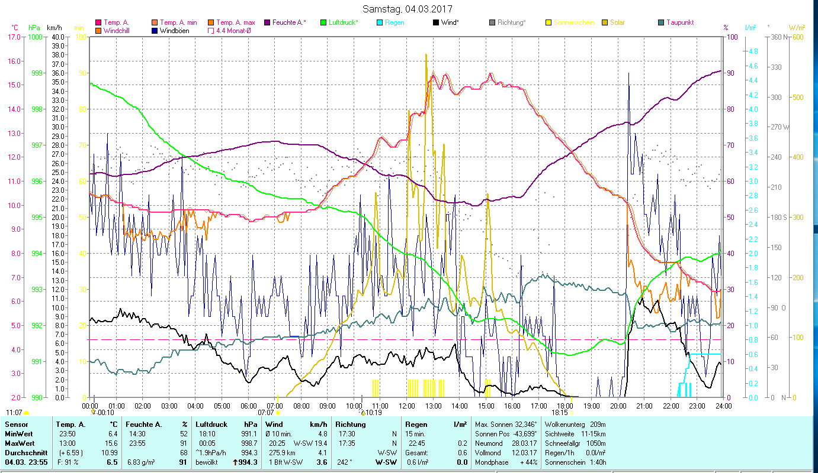Click the 242 ° wind direction value
The height and width of the screenshot is (473, 818).
click(x=345, y=462)
